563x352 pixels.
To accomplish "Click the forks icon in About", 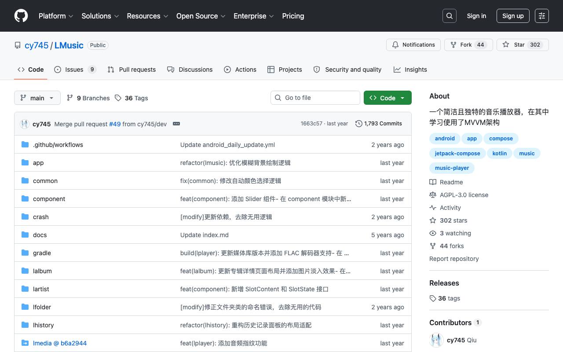I will click(x=433, y=246).
